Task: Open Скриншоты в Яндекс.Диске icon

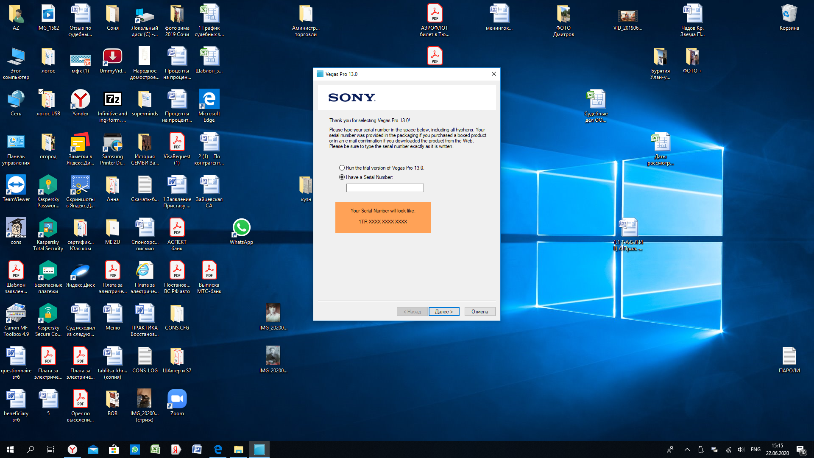Action: pyautogui.click(x=80, y=192)
